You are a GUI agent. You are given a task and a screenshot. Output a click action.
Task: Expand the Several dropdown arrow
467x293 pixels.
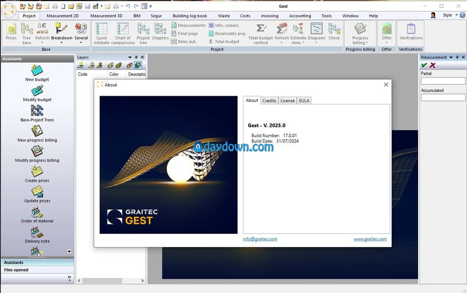coord(81,42)
